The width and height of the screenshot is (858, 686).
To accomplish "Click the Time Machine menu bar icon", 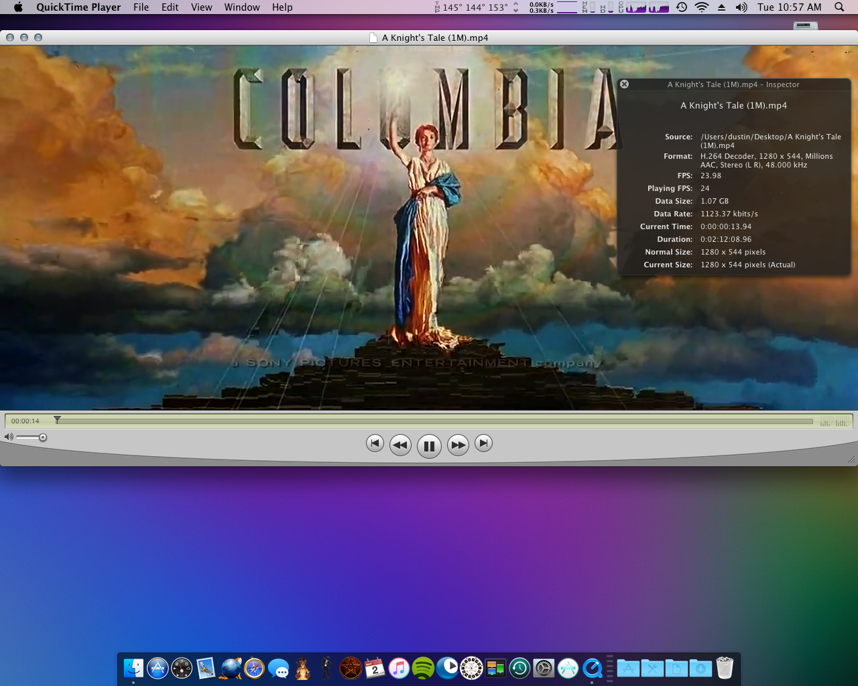I will (x=682, y=7).
